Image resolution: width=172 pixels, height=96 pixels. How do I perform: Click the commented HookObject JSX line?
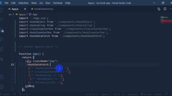(x=47, y=79)
